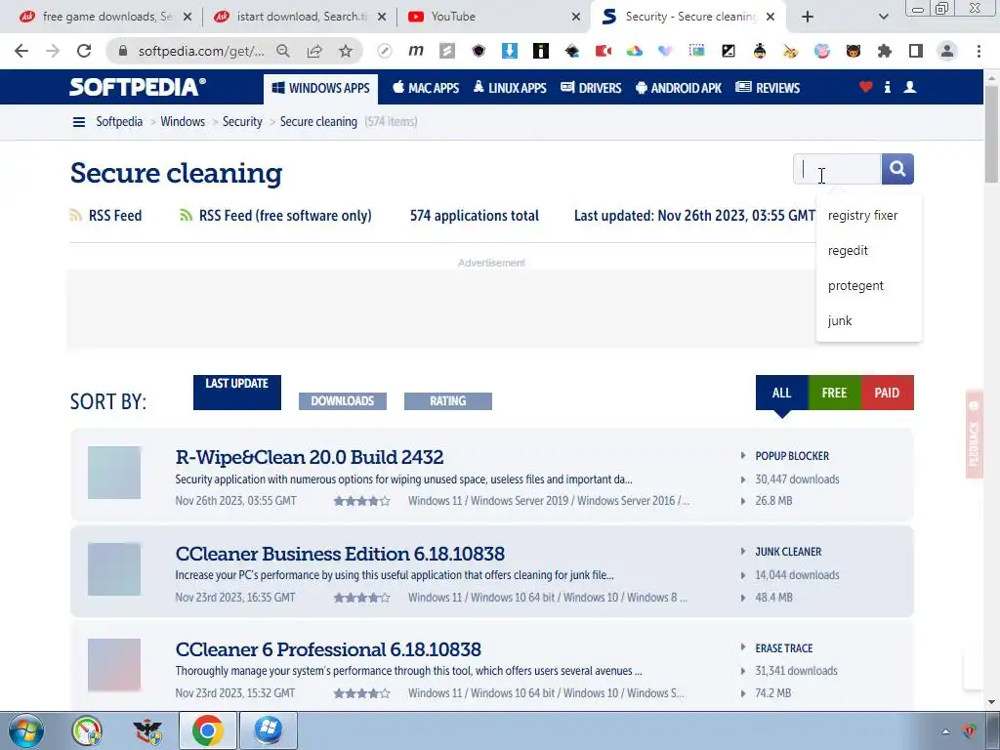
Task: Select the 'regedit' suggestion
Action: [868, 251]
